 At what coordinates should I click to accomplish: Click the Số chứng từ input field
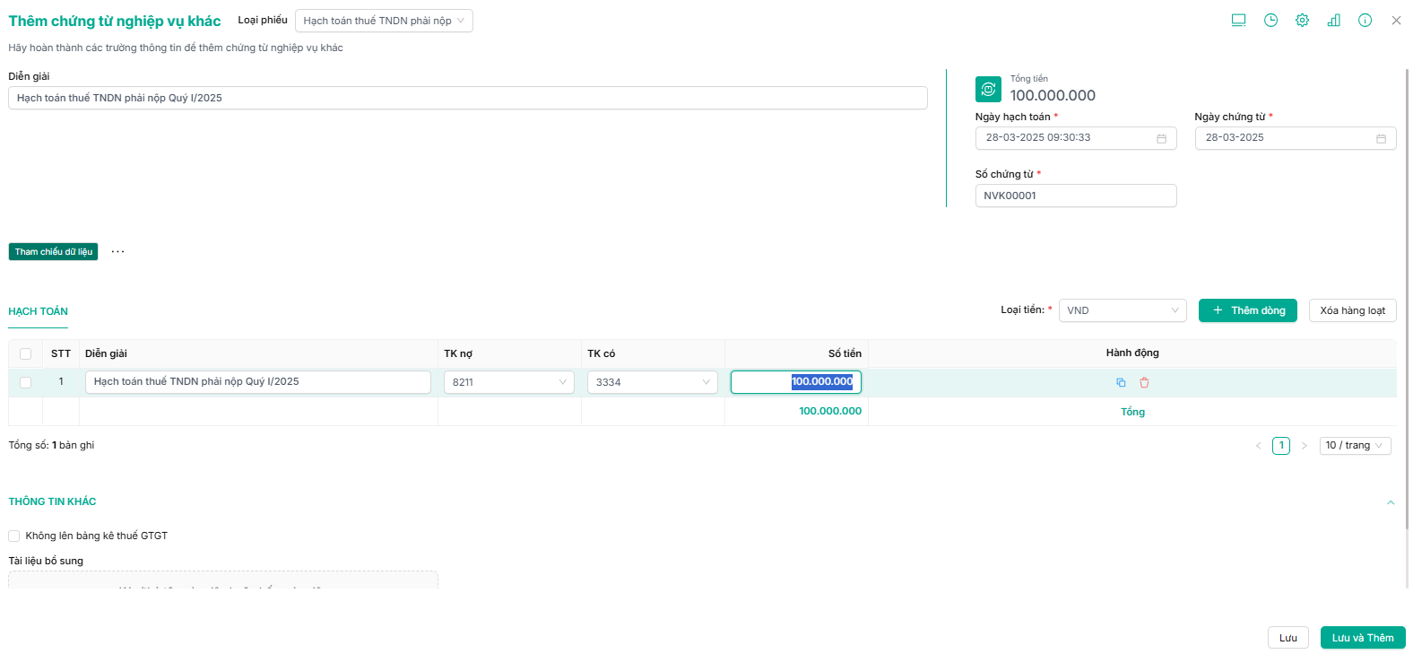(1075, 196)
